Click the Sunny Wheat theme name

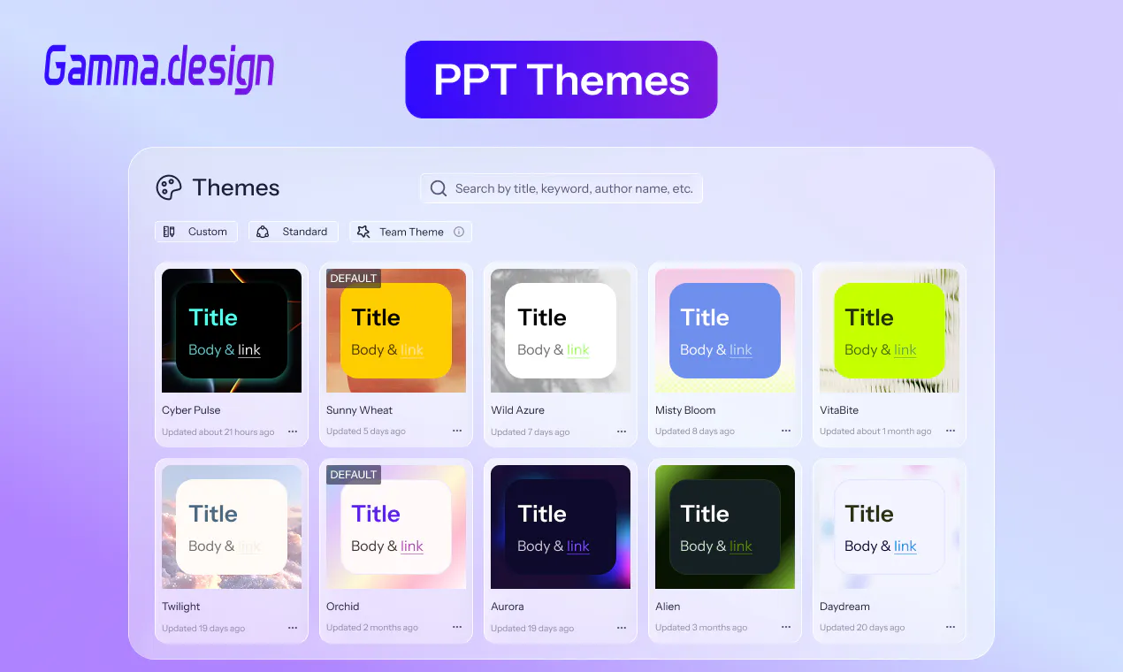click(x=359, y=410)
